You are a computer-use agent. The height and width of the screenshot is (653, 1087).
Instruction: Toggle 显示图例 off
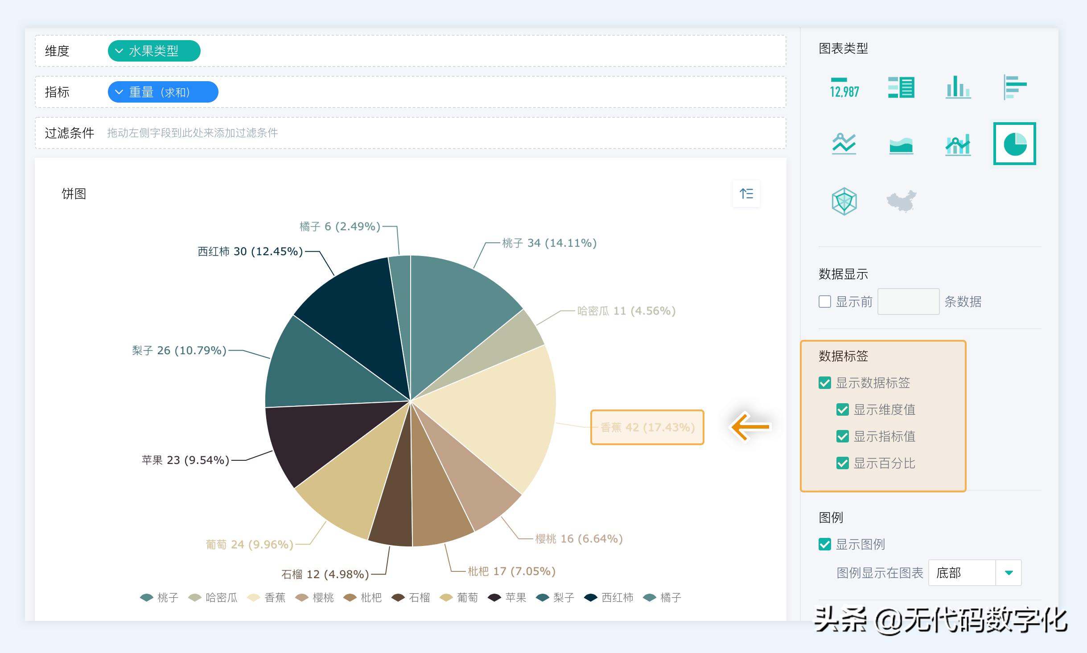(x=825, y=545)
